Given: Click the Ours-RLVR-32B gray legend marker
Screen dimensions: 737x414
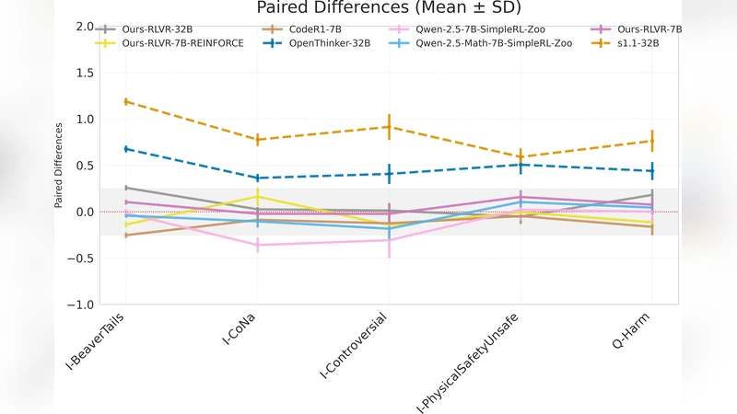Looking at the screenshot, I should pyautogui.click(x=107, y=29).
